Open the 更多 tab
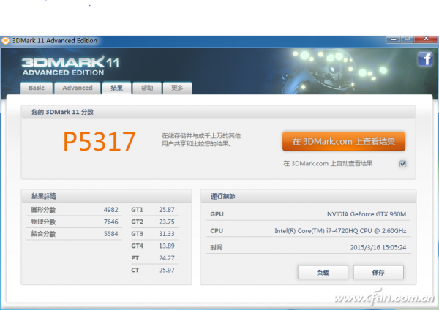 coord(177,88)
